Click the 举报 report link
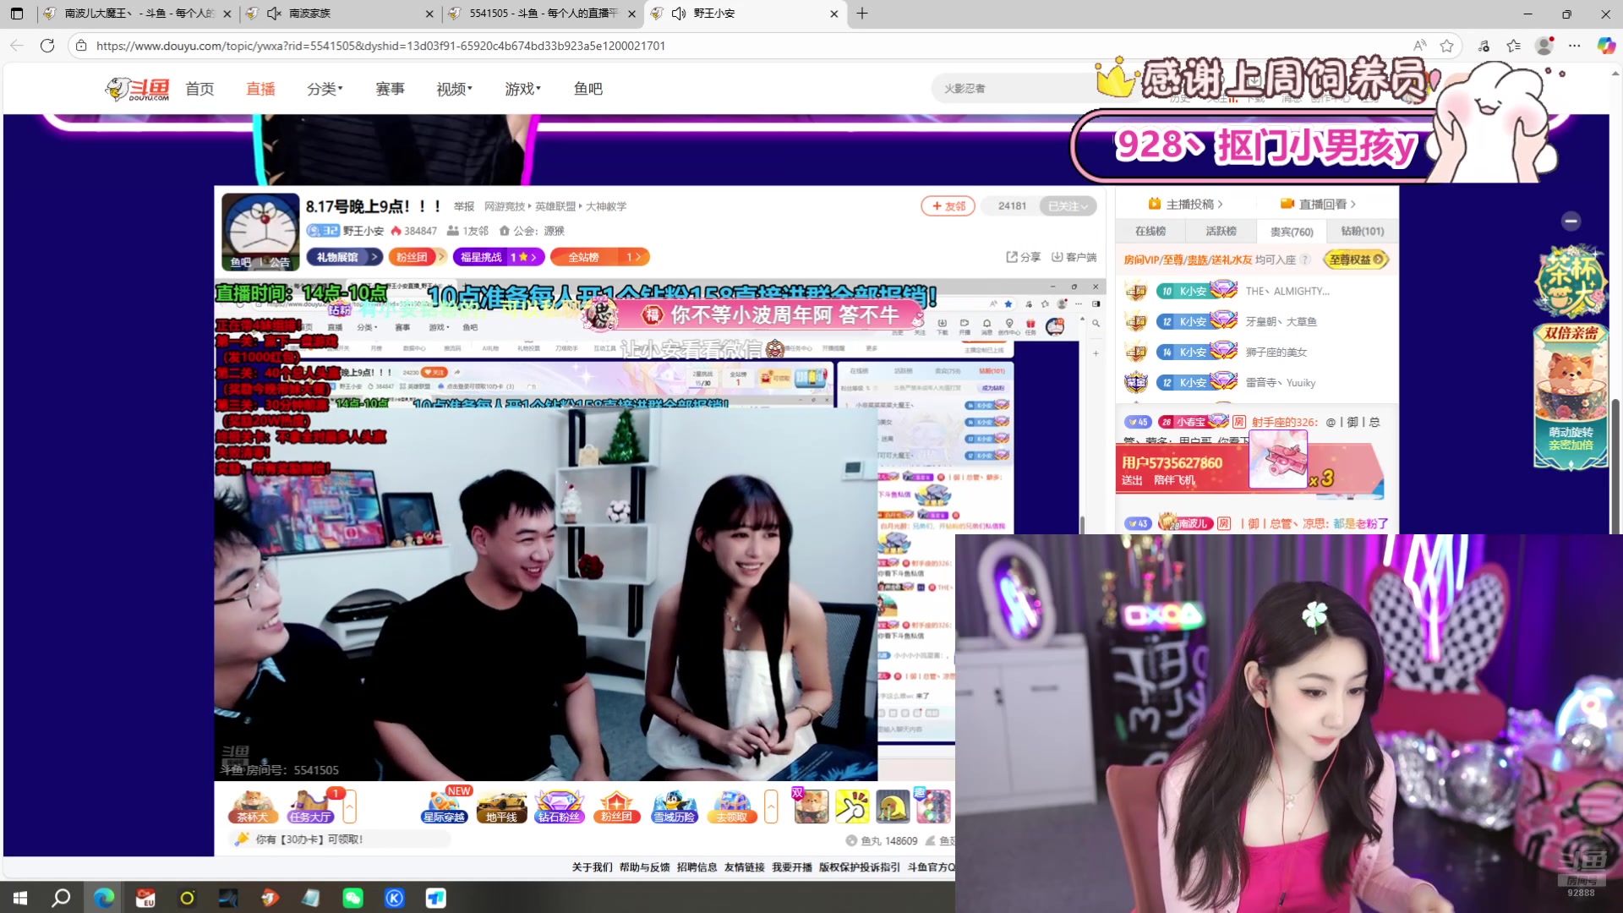Image resolution: width=1623 pixels, height=913 pixels. click(463, 206)
